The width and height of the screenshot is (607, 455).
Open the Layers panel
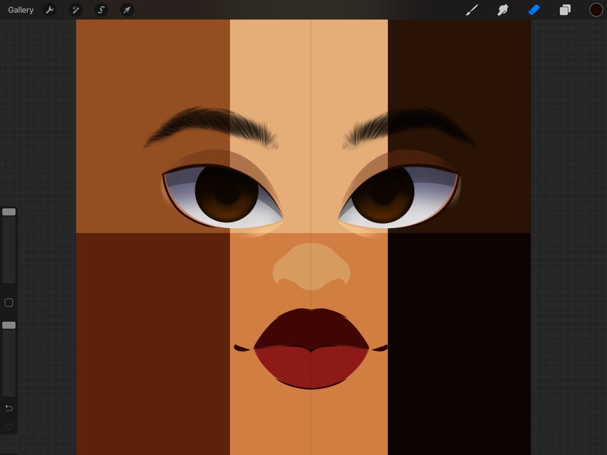coord(565,10)
